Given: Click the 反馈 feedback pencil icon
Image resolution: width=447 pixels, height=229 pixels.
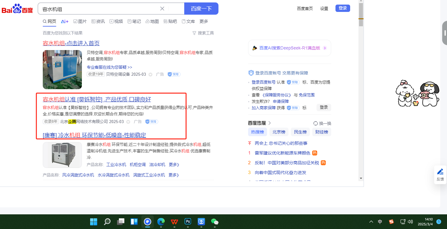Looking at the screenshot, I should 440,172.
